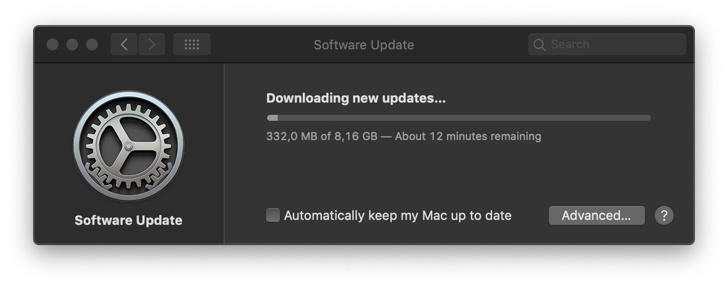Go back with the left chevron button
The height and width of the screenshot is (286, 728).
(x=124, y=44)
